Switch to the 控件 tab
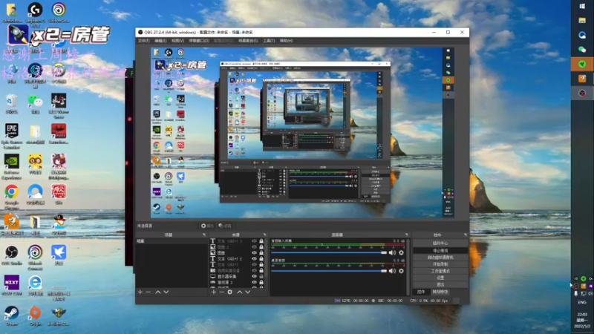Image resolution: width=594 pixels, height=334 pixels. [x=421, y=292]
